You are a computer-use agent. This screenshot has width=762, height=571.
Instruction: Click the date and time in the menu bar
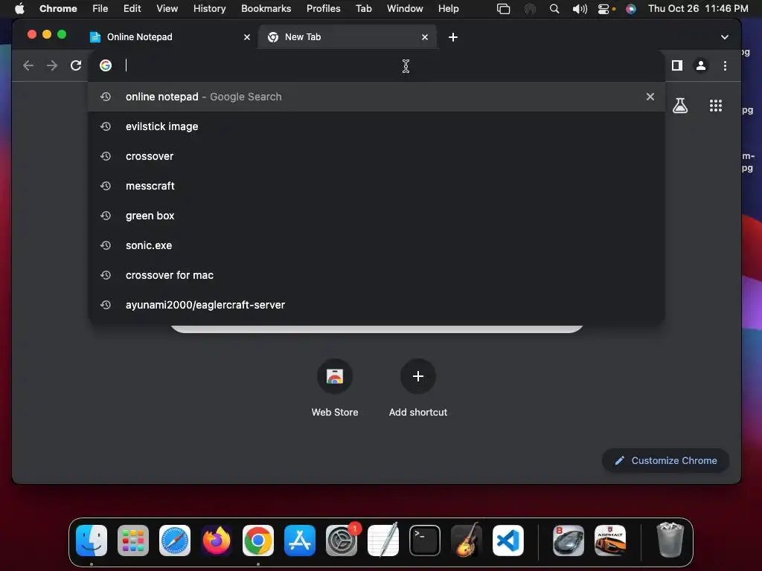(698, 9)
